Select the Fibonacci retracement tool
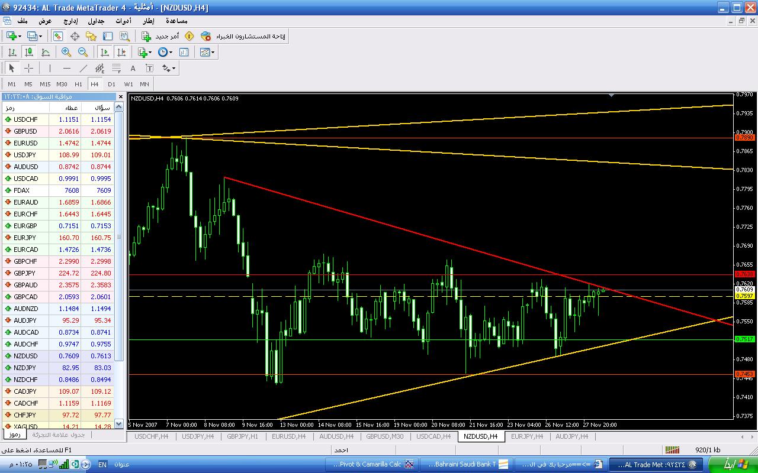 (x=117, y=68)
